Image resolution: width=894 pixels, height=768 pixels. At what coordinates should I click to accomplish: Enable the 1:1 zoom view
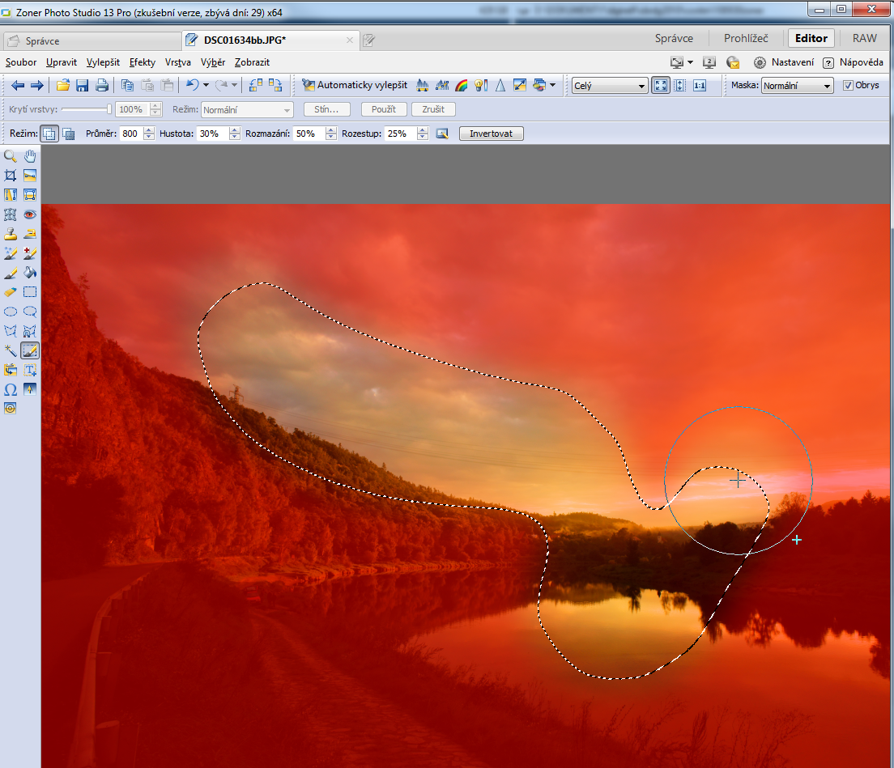(x=700, y=85)
